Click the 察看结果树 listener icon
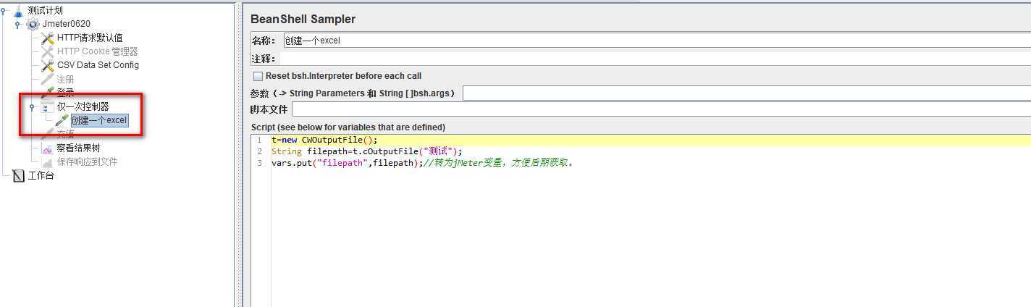 tap(47, 148)
